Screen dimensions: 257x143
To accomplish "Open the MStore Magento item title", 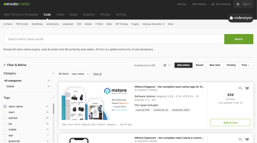I will tap(169, 87).
